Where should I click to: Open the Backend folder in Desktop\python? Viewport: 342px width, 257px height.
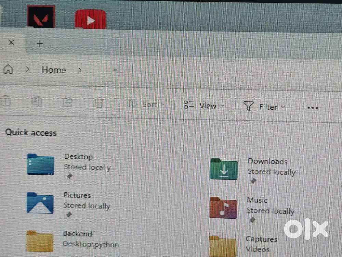coord(40,241)
